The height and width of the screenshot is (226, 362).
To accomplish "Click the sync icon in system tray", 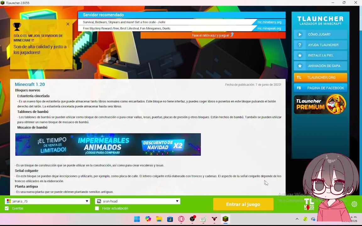I will [x=305, y=219].
